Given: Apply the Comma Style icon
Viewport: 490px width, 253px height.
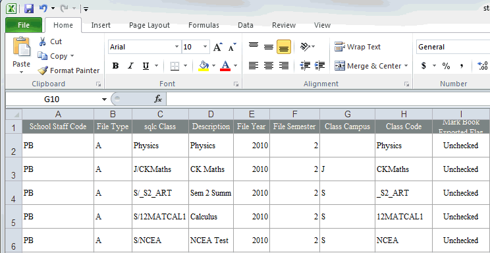Looking at the screenshot, I should tap(461, 66).
